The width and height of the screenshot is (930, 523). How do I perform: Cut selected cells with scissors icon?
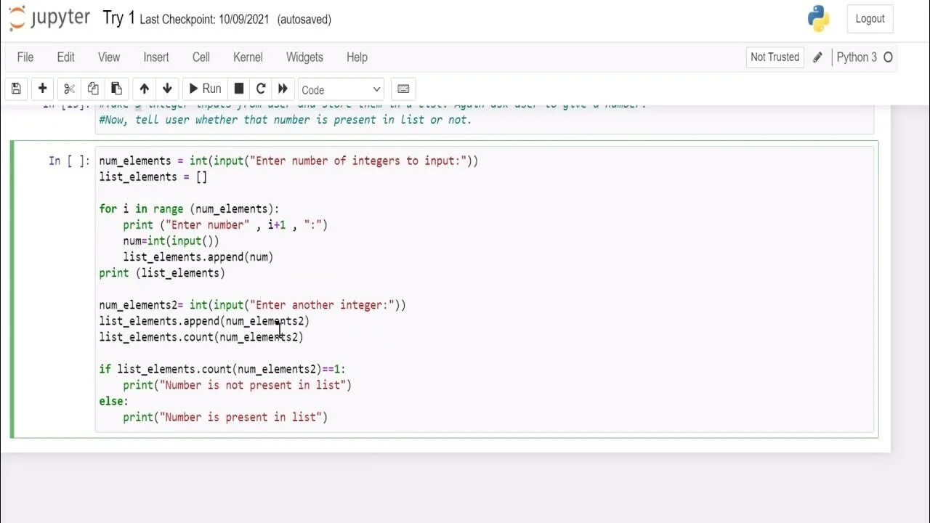pyautogui.click(x=69, y=89)
